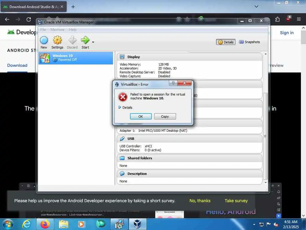Close the VirtualBox Error dialog

(184, 83)
